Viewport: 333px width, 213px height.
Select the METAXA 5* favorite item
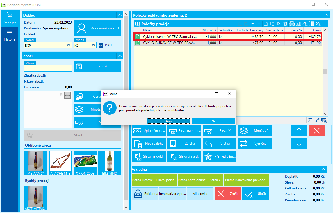[x=35, y=163]
